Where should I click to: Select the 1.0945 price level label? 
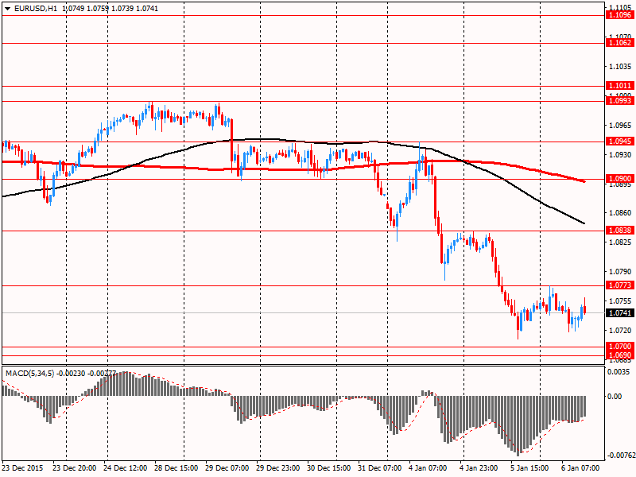[619, 142]
